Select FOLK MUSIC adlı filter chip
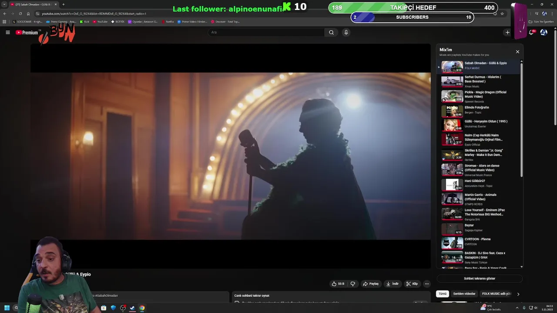The width and height of the screenshot is (557, 313). pyautogui.click(x=496, y=294)
